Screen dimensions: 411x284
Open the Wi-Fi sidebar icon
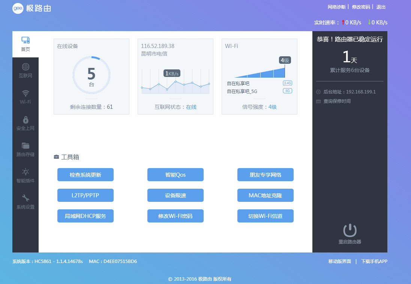(x=25, y=93)
